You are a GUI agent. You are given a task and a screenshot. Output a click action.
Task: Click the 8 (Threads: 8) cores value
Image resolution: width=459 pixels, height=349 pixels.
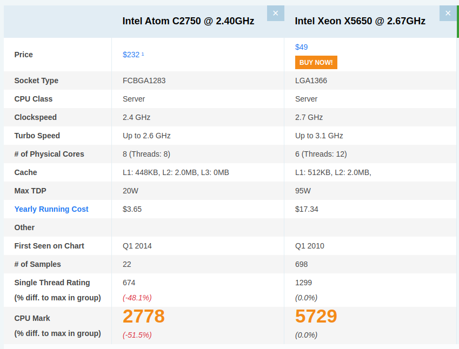click(x=147, y=154)
